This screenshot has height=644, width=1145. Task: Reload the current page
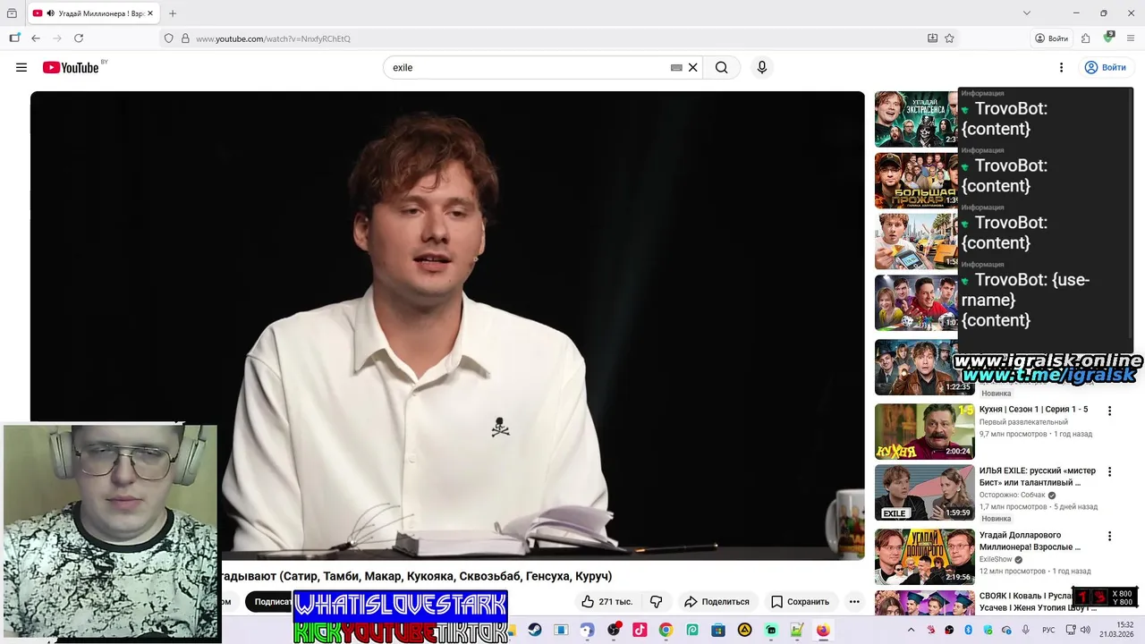(79, 38)
